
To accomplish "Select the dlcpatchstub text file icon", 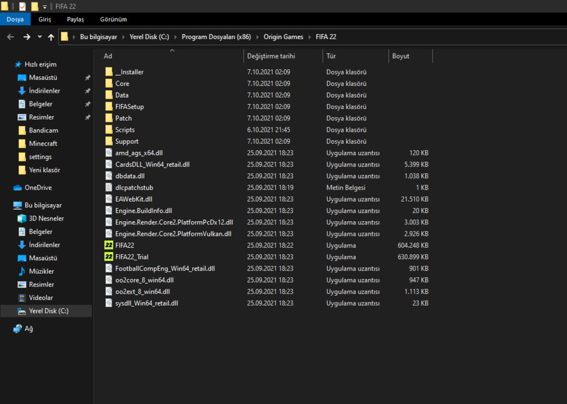I will click(109, 188).
